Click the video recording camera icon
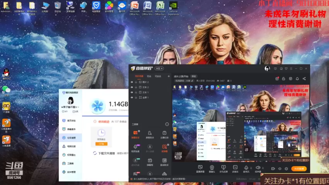The width and height of the screenshot is (329, 185). coord(273,169)
